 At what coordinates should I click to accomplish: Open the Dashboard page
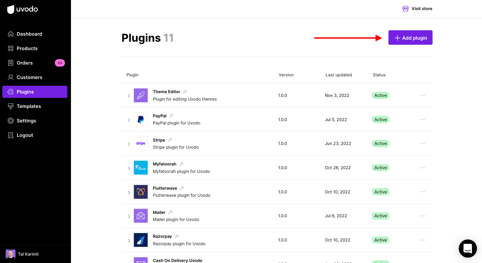pos(35,34)
